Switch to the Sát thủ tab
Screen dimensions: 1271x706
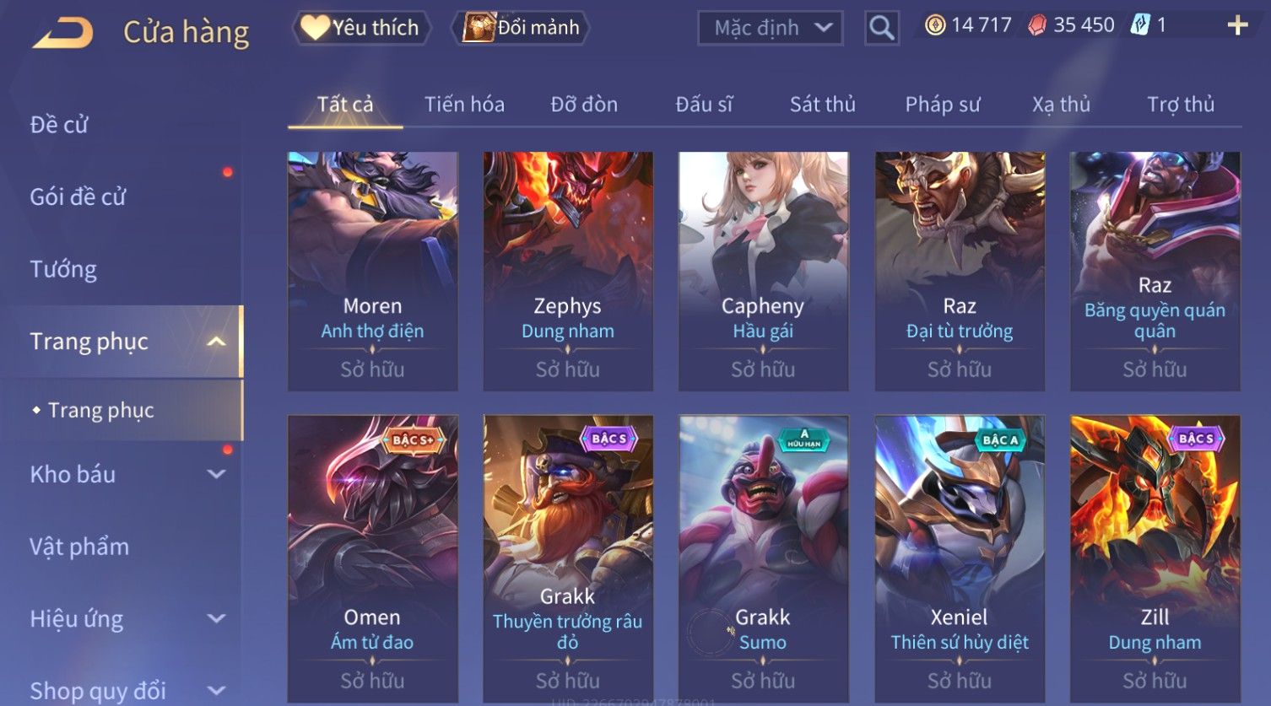(823, 105)
